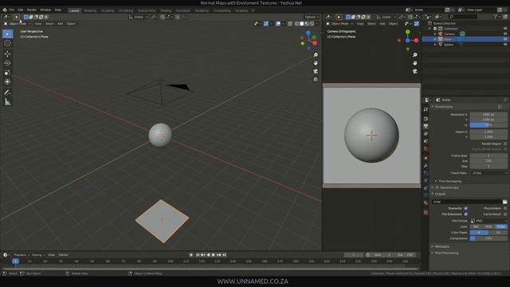Toggle camera view icon in main viewport
This screenshot has width=510, height=287.
pyautogui.click(x=316, y=71)
